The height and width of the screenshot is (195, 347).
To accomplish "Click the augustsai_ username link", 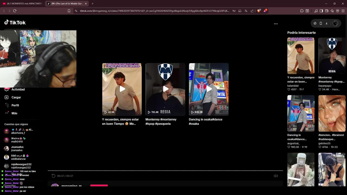I will coord(293,144).
